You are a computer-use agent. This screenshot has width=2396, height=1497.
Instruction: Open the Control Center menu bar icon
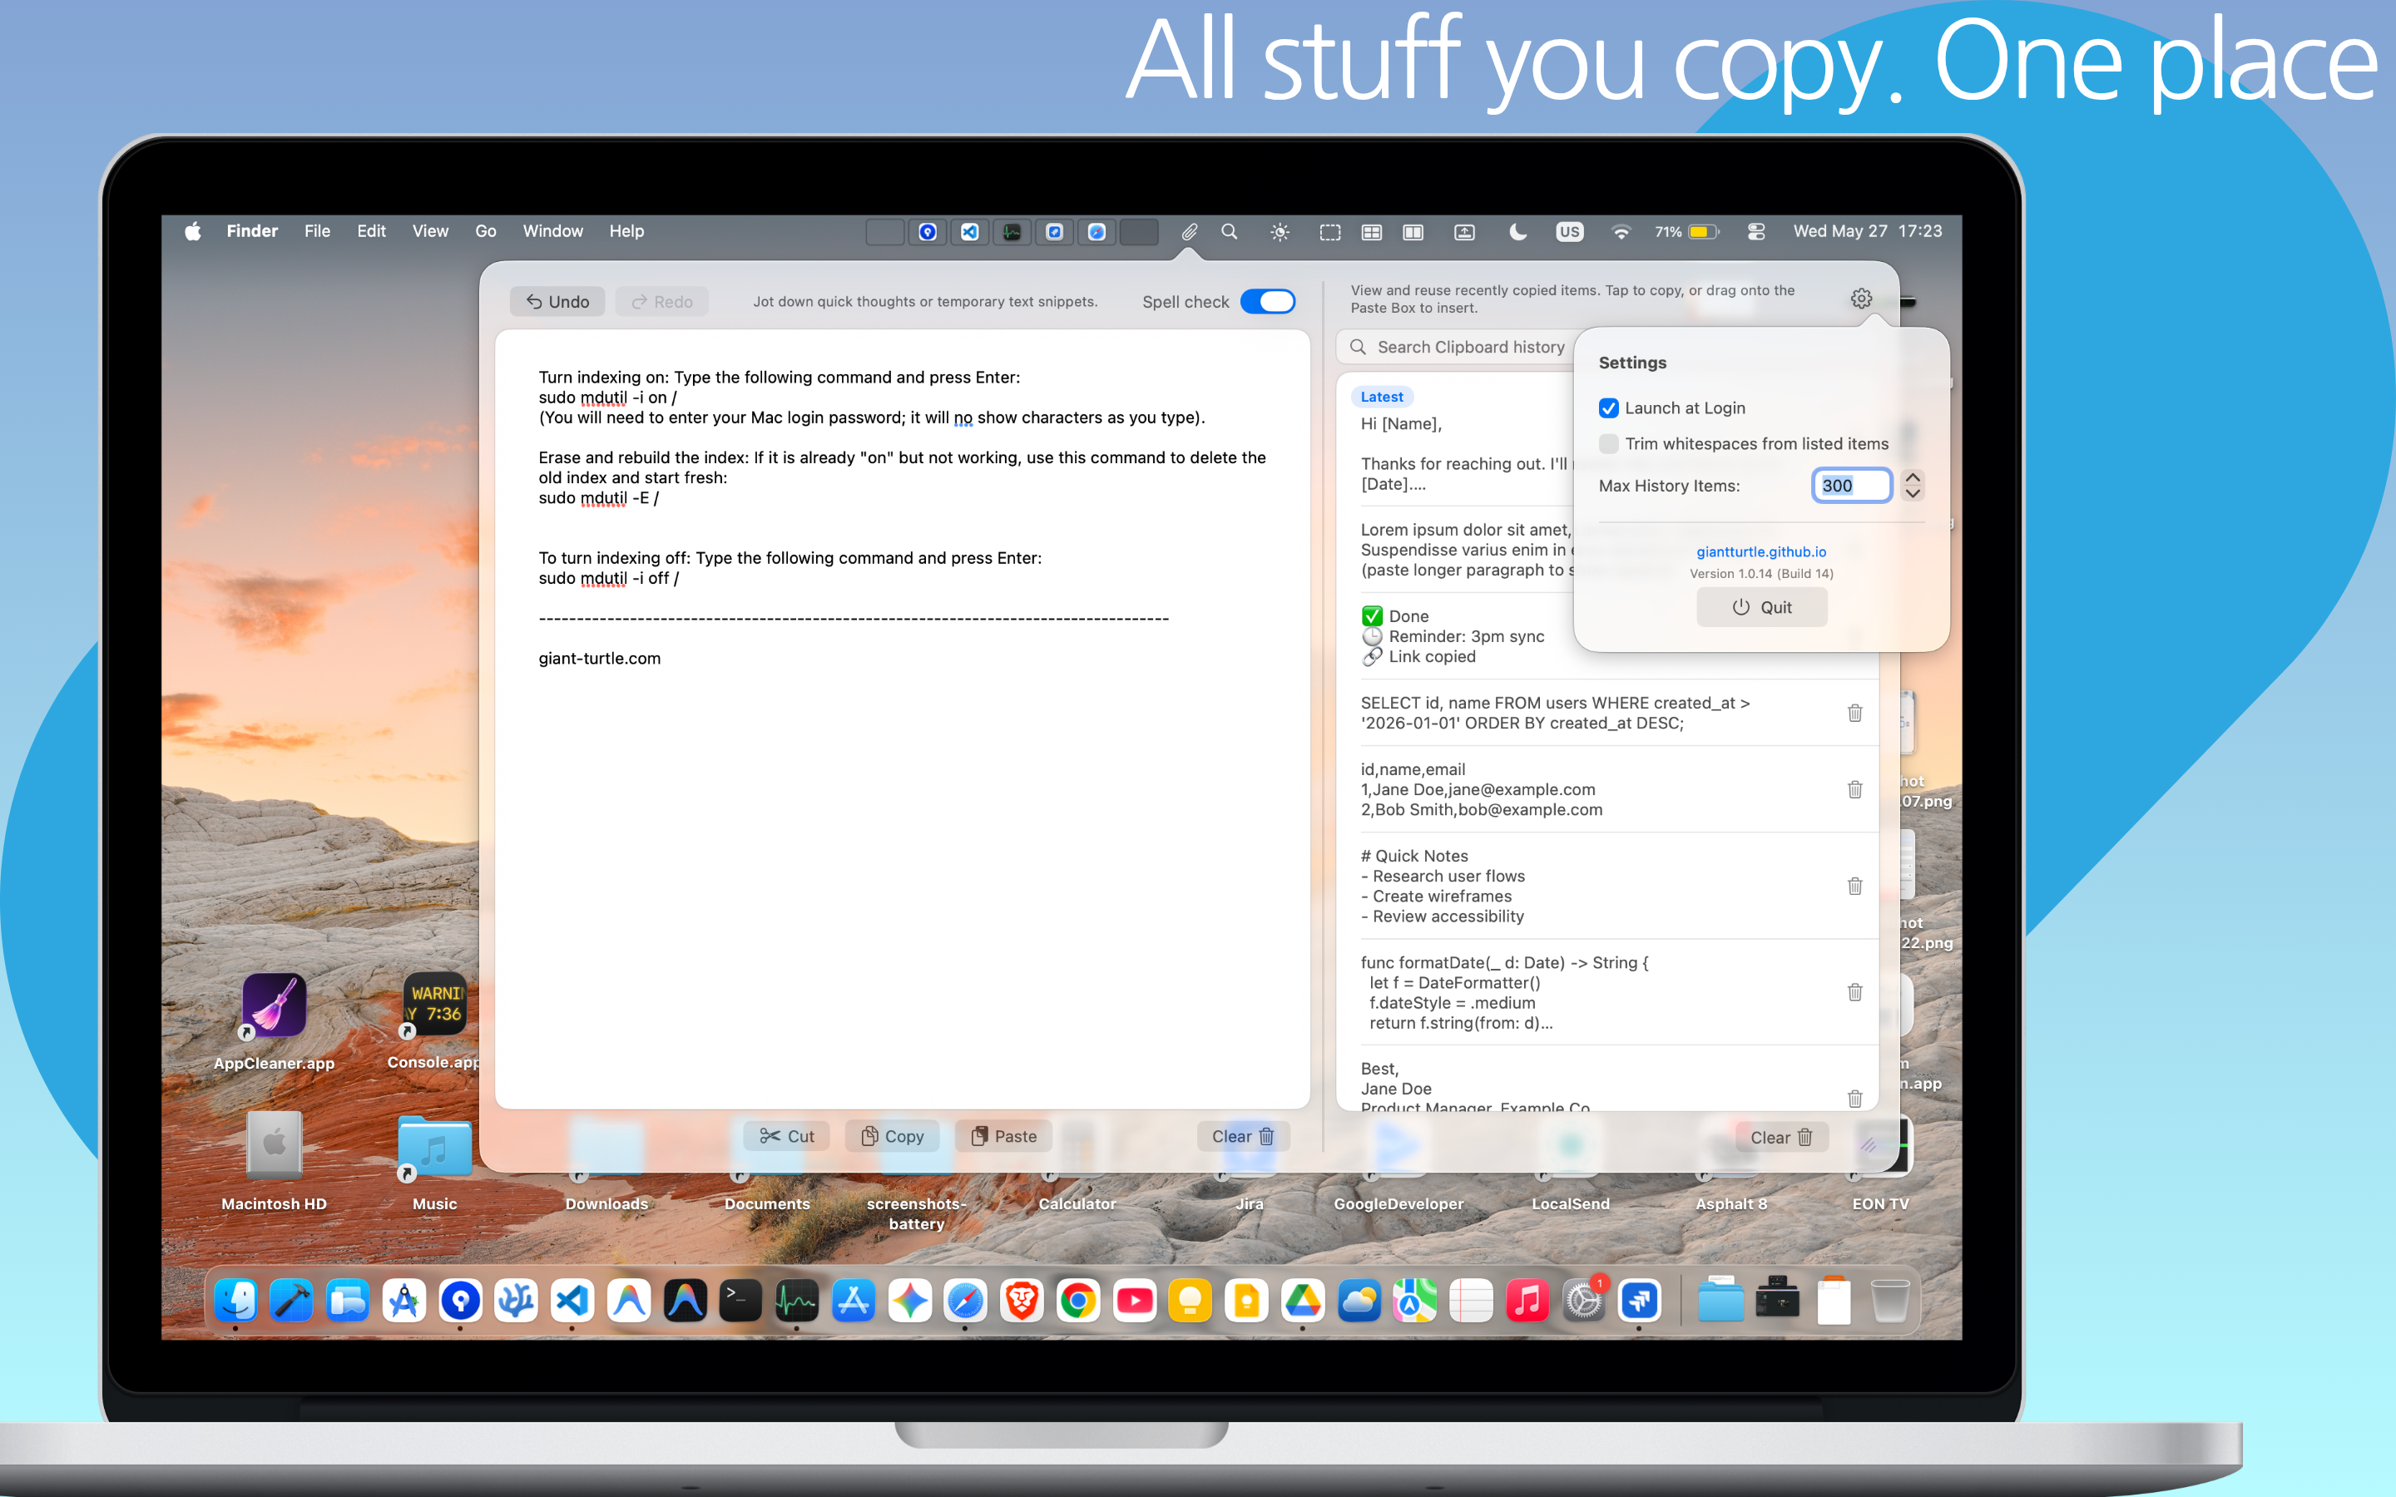tap(1755, 232)
